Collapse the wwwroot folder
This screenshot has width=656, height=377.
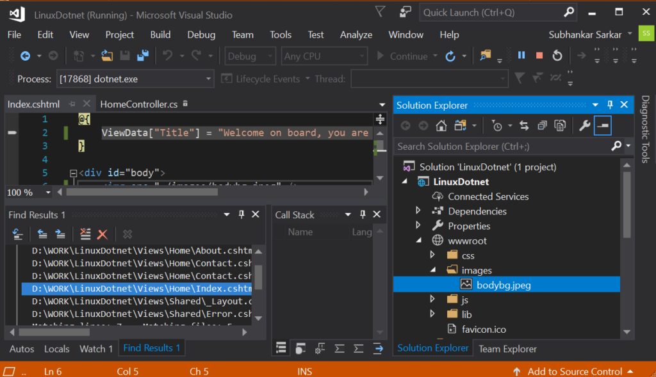pyautogui.click(x=418, y=240)
